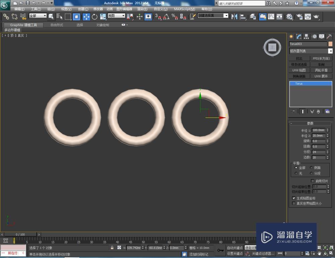Enable 自动关键点 animation mode
This screenshot has width=335, height=258.
tap(234, 248)
